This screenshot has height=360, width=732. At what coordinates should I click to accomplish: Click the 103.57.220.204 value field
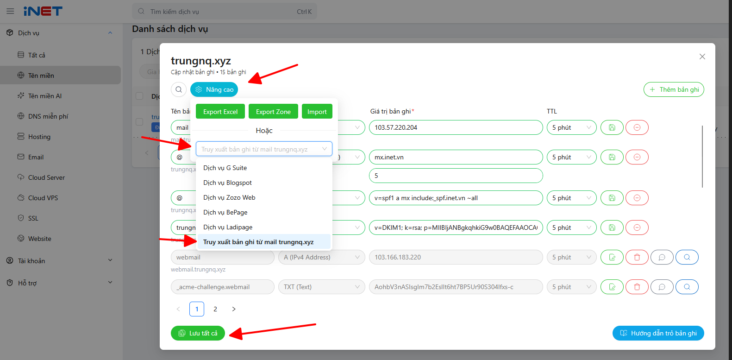(456, 127)
